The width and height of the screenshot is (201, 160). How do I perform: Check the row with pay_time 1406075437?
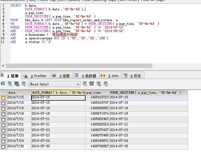tap(3, 130)
